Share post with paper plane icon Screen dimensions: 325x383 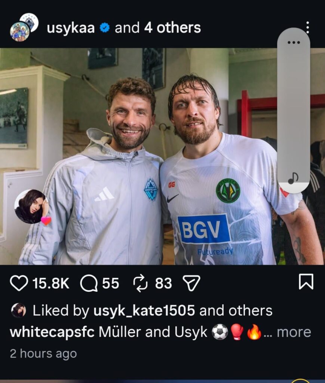pyautogui.click(x=192, y=283)
